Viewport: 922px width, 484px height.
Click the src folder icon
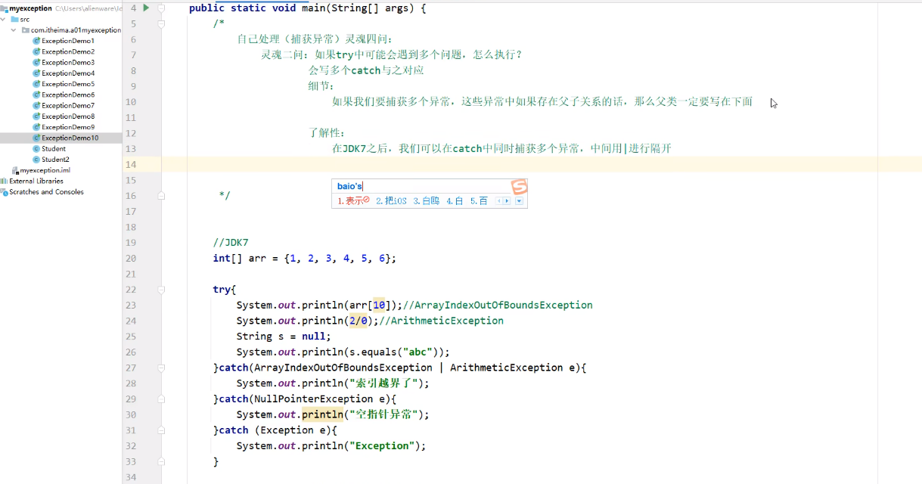point(14,19)
